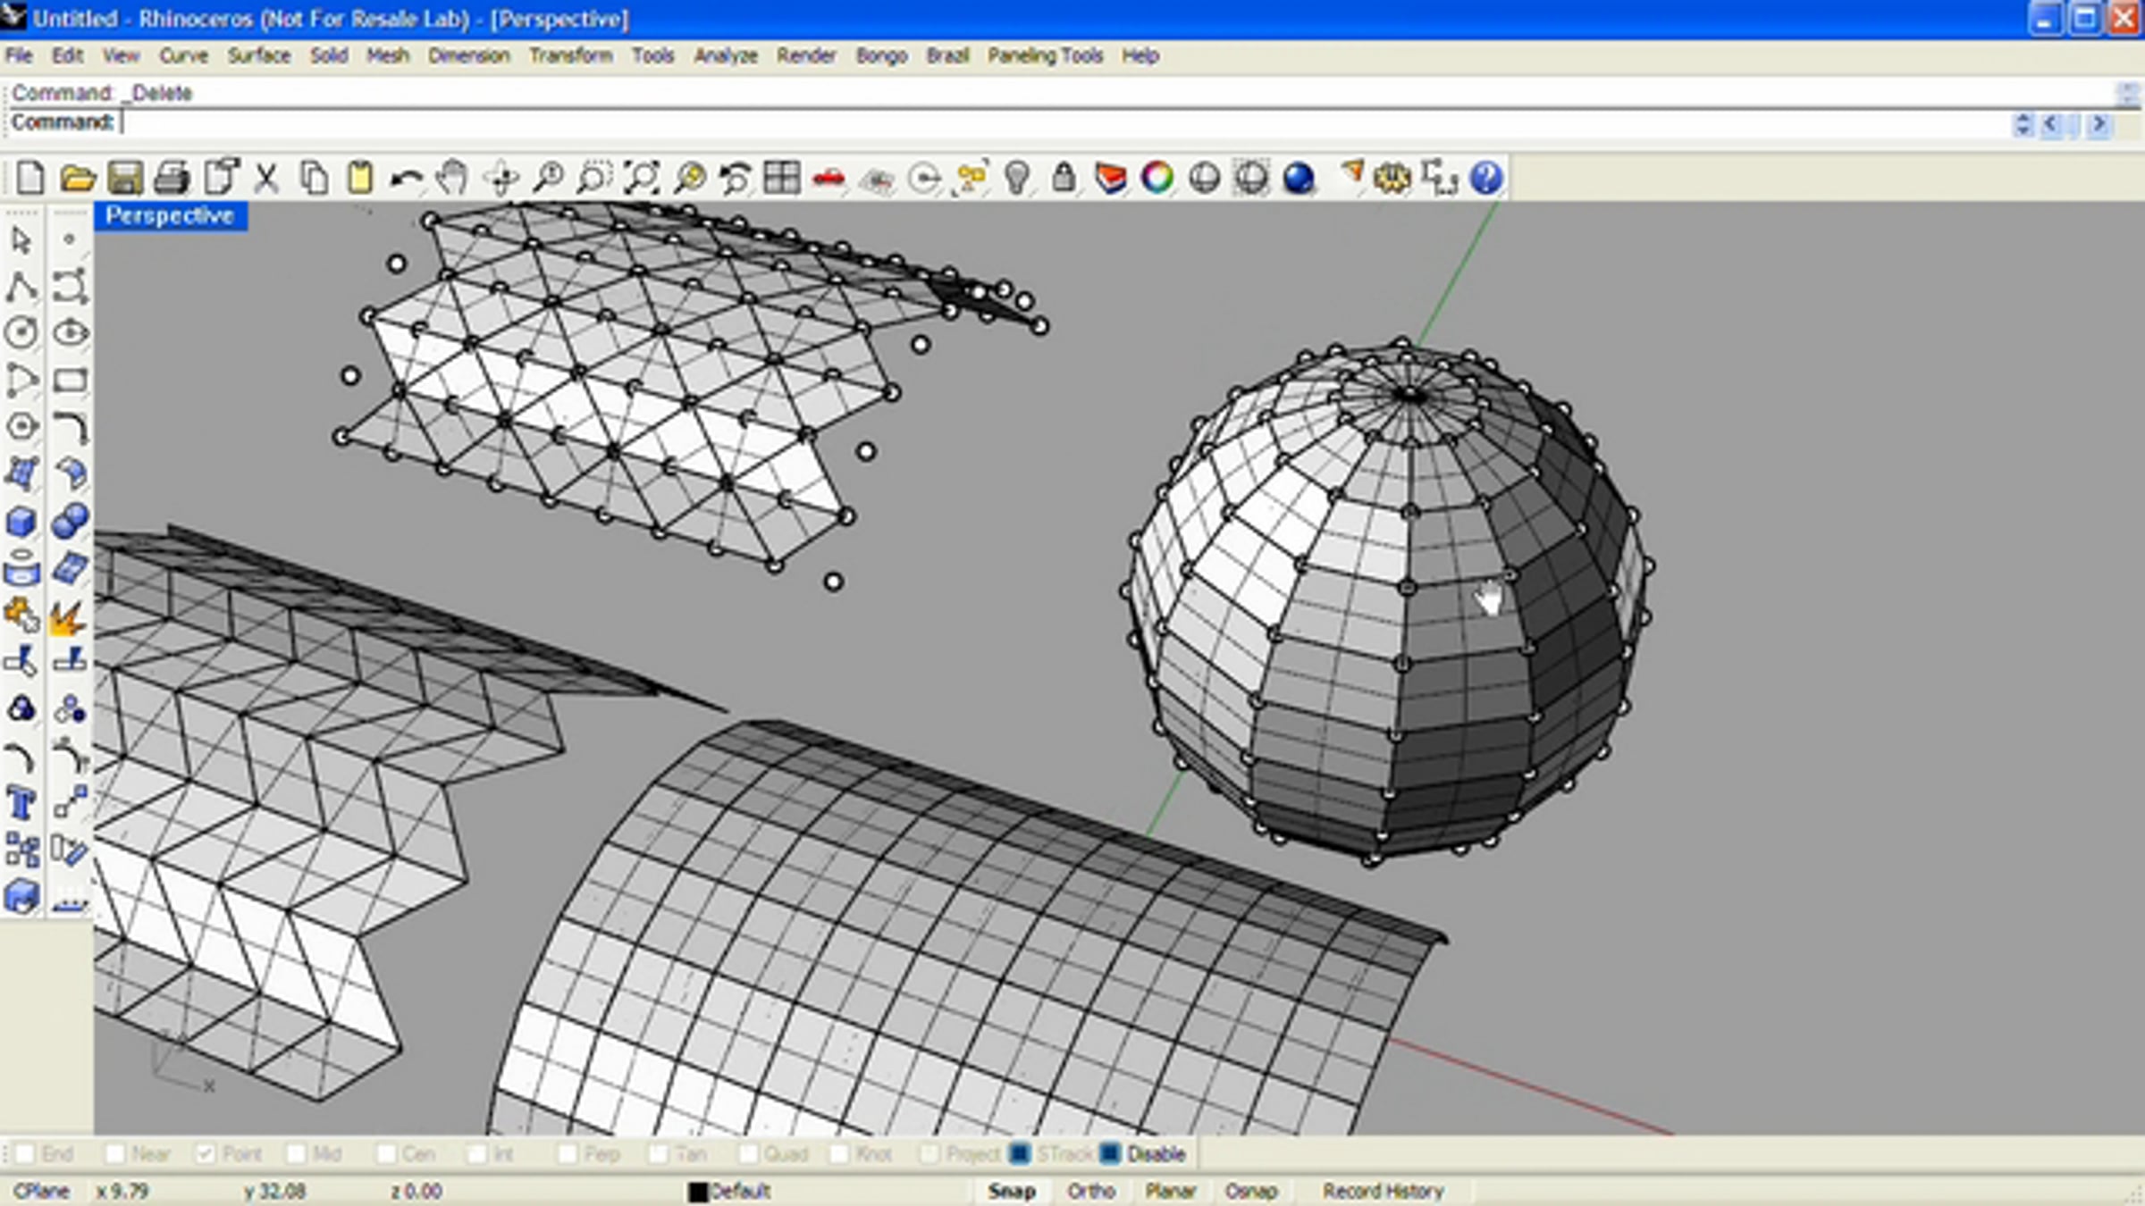Click the light bulb Hide objects icon
This screenshot has height=1206, width=2145.
1017,178
